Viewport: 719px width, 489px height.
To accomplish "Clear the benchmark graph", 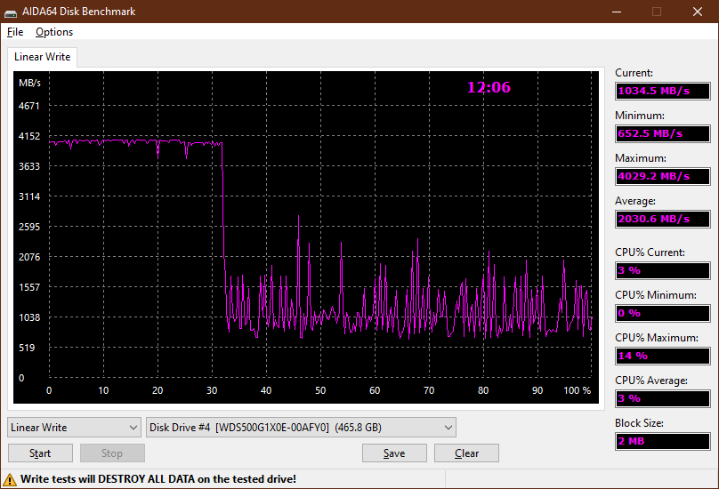I will coord(466,453).
